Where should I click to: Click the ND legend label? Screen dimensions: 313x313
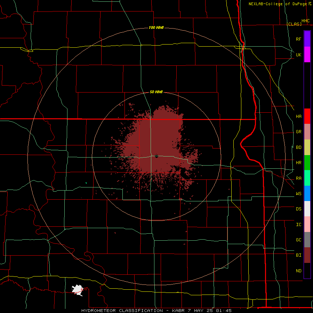(x=298, y=271)
